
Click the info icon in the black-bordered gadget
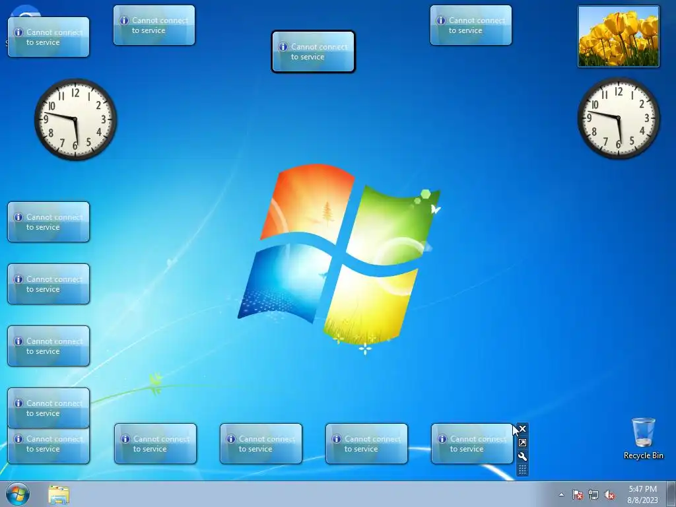(283, 47)
